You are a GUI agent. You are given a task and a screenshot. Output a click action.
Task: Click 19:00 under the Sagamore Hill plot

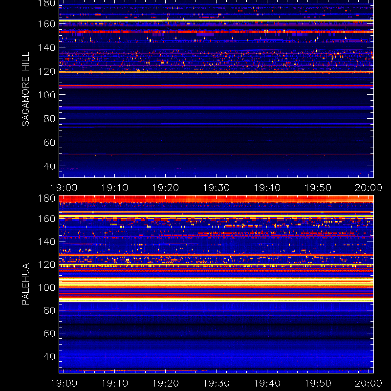[x=64, y=188]
